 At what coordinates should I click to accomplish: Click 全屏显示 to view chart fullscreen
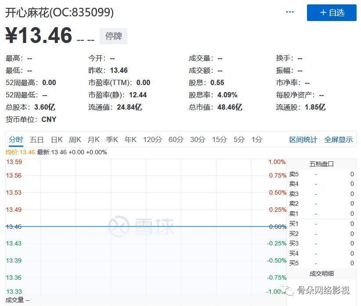(339, 139)
